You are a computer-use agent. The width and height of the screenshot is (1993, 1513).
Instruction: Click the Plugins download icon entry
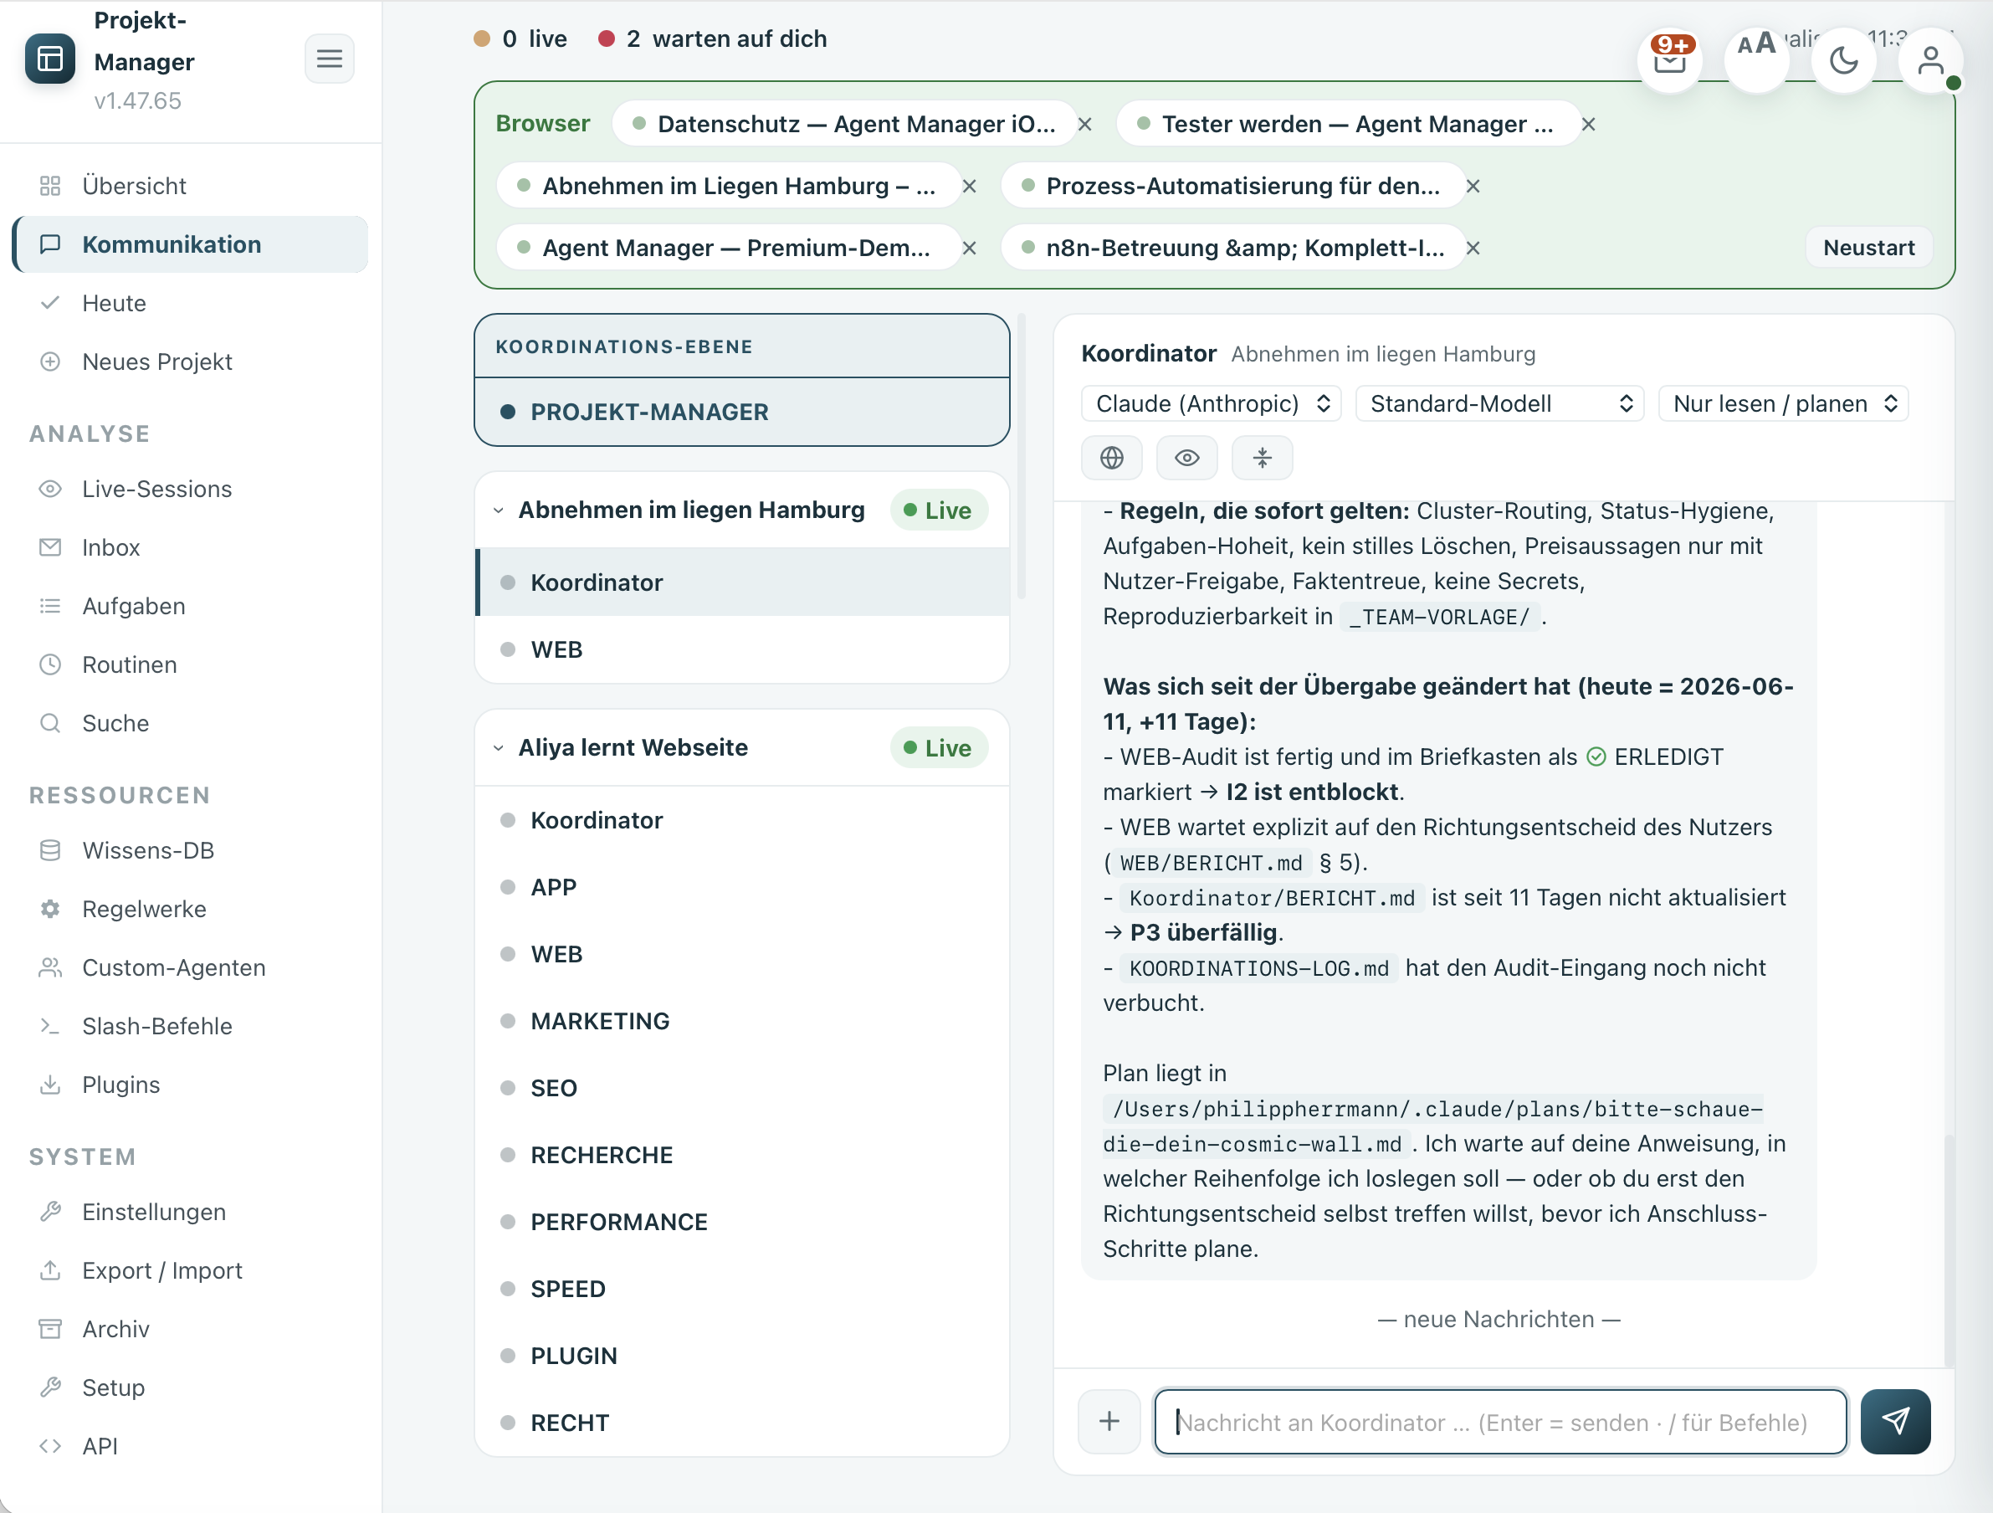[191, 1084]
